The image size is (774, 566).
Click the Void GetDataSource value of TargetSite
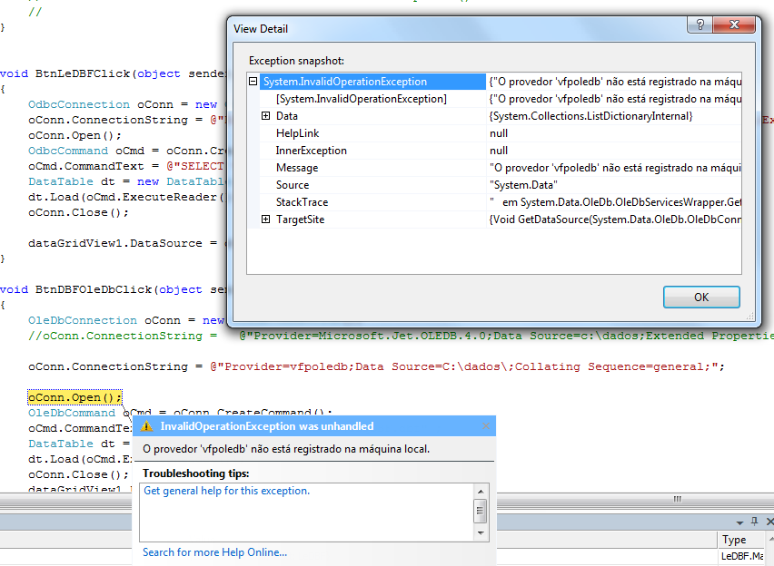click(615, 220)
